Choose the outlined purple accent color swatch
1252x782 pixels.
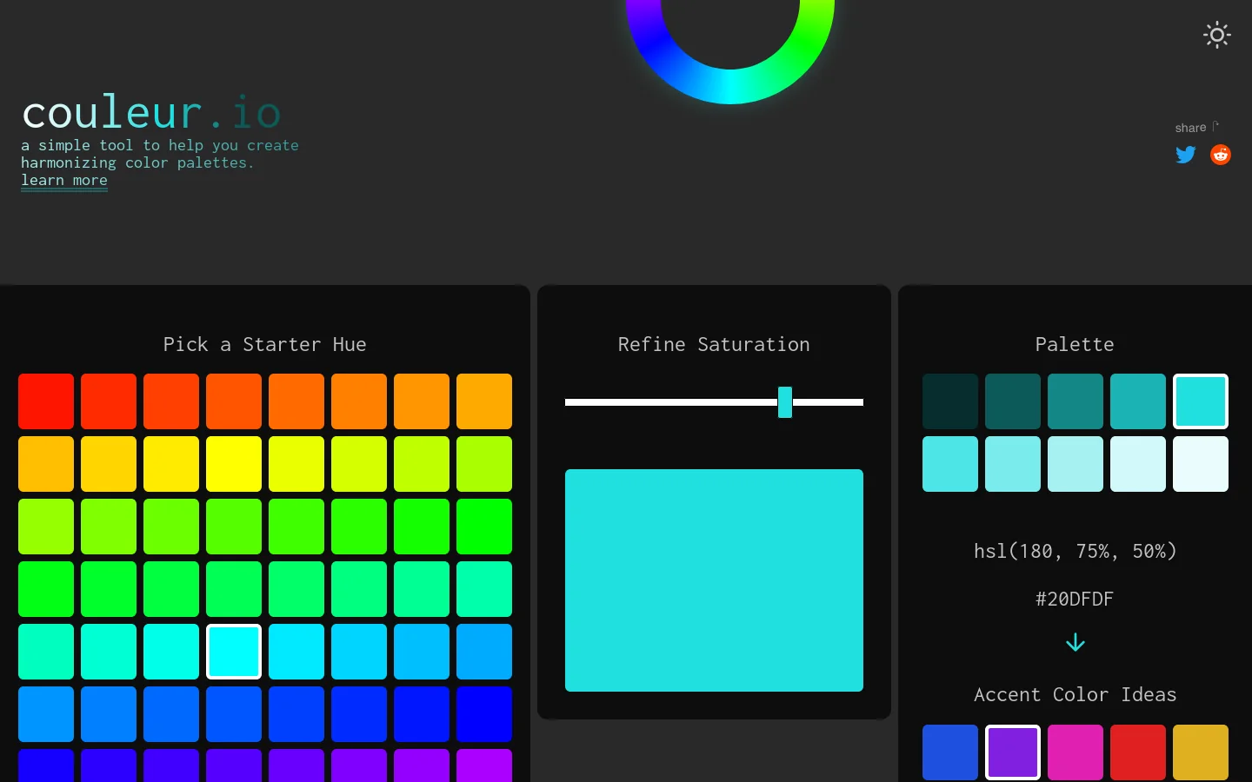click(x=1013, y=752)
